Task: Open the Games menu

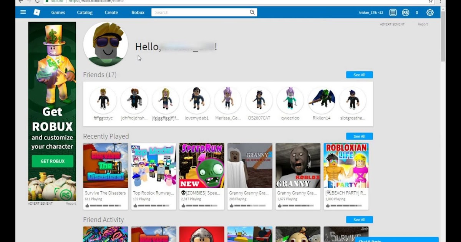Action: (58, 12)
